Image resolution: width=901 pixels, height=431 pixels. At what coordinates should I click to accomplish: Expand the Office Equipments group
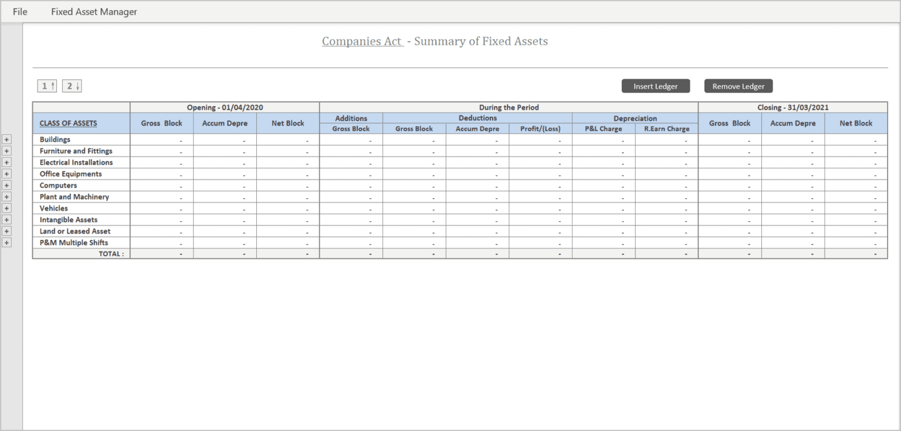6,174
